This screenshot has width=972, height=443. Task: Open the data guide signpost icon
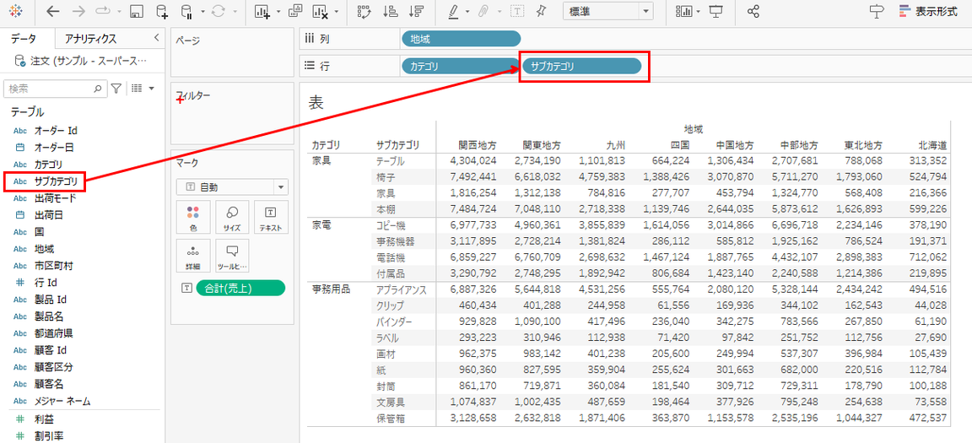877,11
